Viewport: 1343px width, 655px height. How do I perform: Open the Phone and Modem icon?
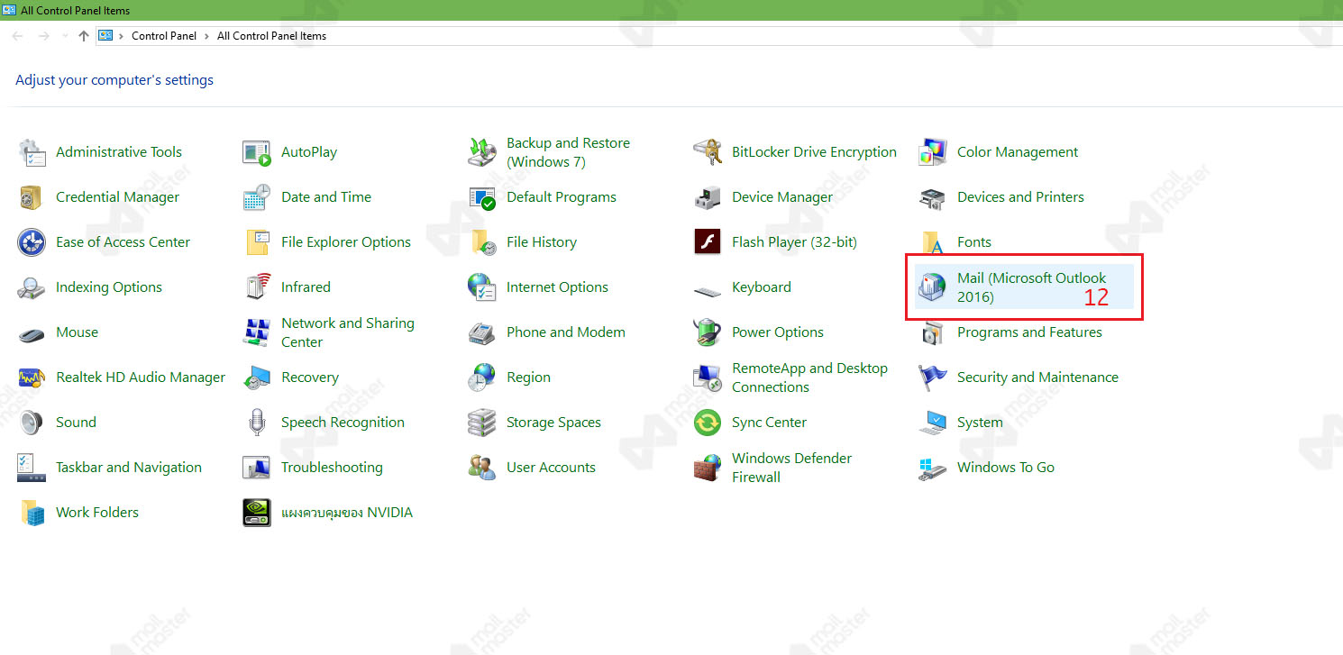click(482, 332)
